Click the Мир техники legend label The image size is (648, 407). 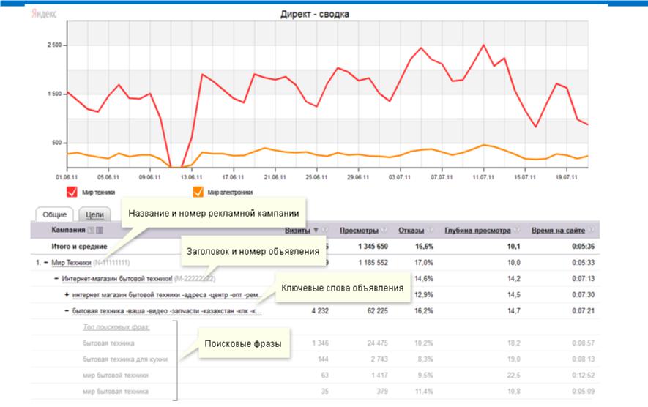[98, 192]
